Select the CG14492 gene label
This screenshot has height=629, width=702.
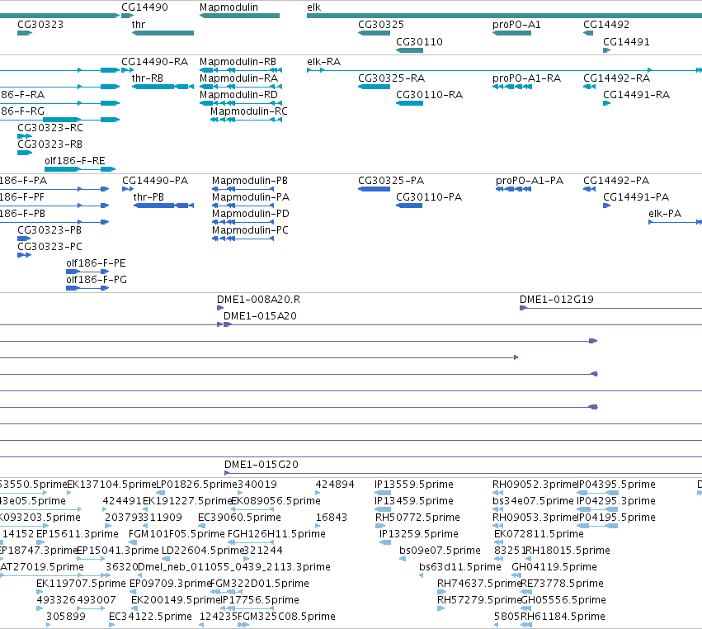click(606, 25)
